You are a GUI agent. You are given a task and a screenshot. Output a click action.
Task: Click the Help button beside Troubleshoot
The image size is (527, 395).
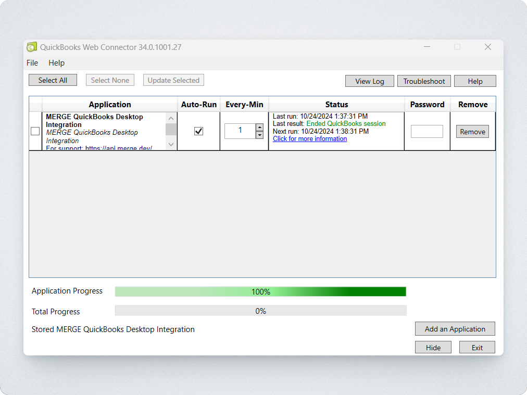click(475, 81)
